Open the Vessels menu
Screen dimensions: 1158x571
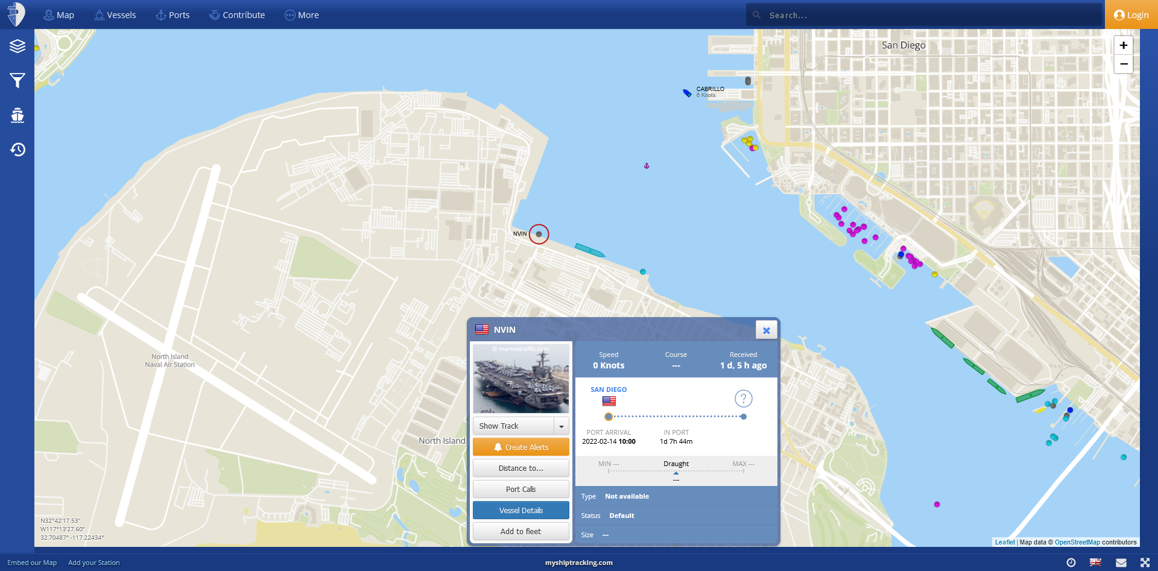pyautogui.click(x=115, y=15)
